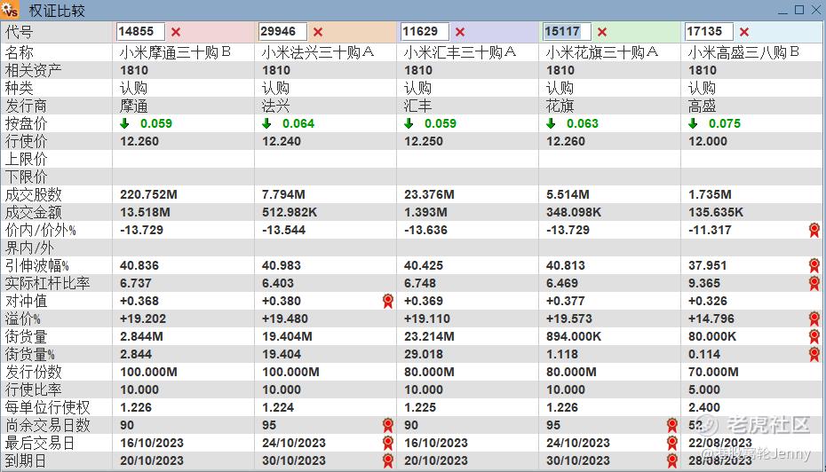The width and height of the screenshot is (826, 472).
Task: Click the down arrow beside price 0.063
Action: tap(551, 123)
